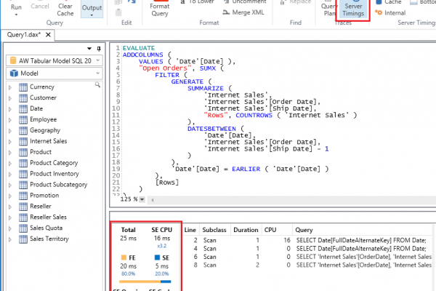
Task: Expand the Sales Territory table node
Action: tap(10, 239)
